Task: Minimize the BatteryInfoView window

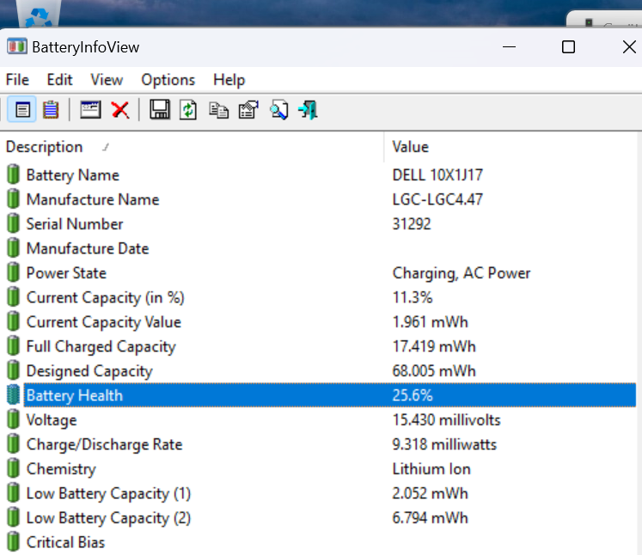Action: (x=509, y=46)
